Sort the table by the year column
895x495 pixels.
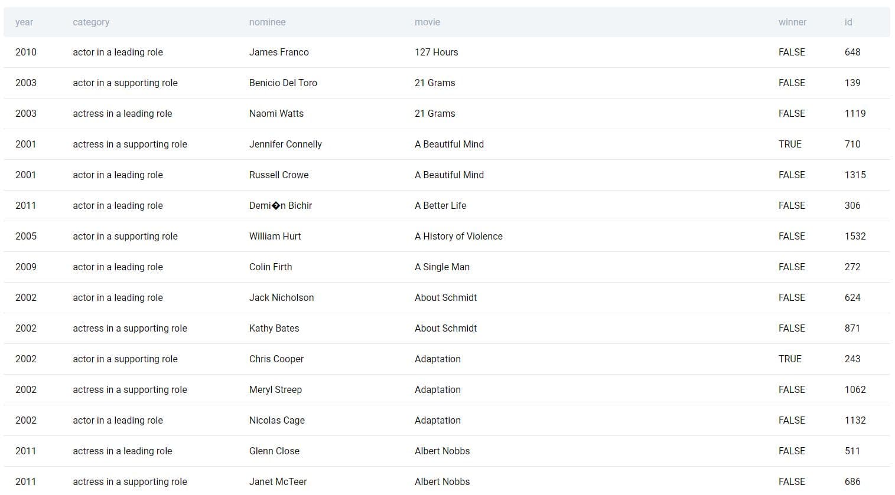[25, 22]
